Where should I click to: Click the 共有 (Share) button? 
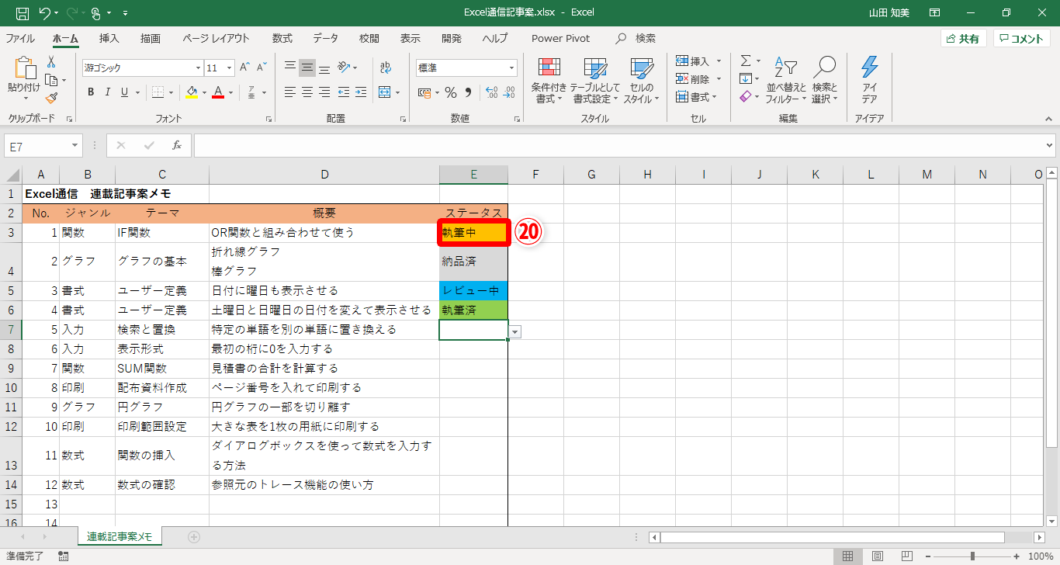pos(964,39)
